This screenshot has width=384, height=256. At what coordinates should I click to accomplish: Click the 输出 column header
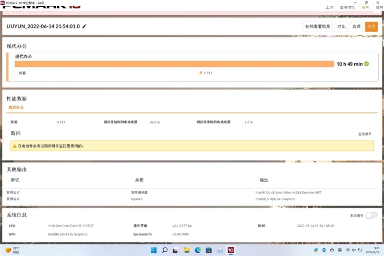(264, 180)
